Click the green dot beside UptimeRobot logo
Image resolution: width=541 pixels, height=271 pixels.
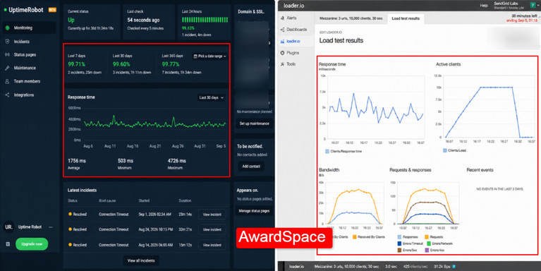click(5, 10)
